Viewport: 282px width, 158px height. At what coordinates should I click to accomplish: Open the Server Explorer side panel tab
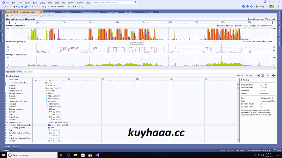2,16
